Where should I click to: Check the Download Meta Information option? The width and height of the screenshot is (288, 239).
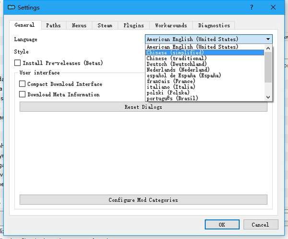coord(23,94)
